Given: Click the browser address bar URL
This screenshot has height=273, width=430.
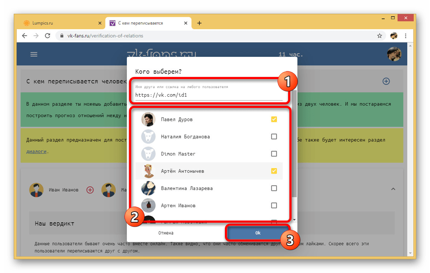Looking at the screenshot, I should tap(105, 36).
